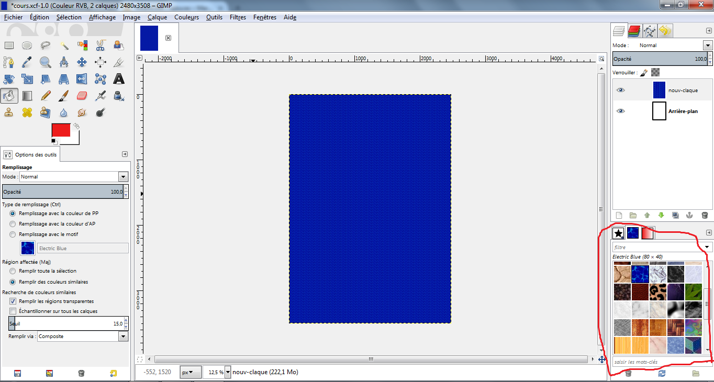Image resolution: width=714 pixels, height=382 pixels.
Task: Open the Filtres menu
Action: pos(238,17)
